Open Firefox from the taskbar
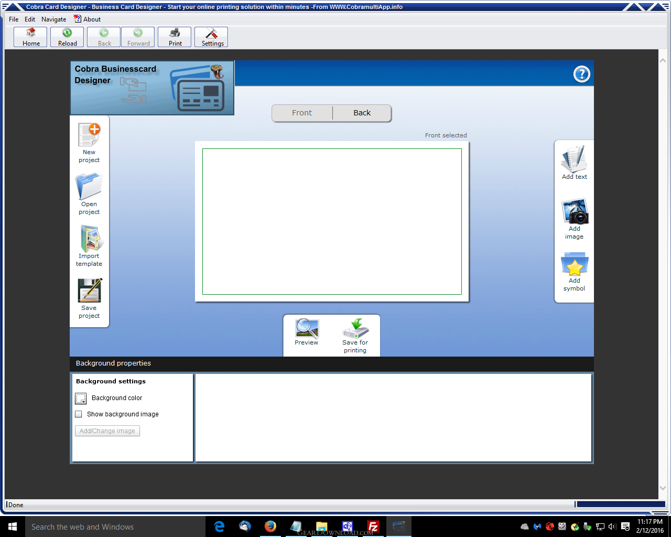The image size is (671, 537). click(x=270, y=527)
